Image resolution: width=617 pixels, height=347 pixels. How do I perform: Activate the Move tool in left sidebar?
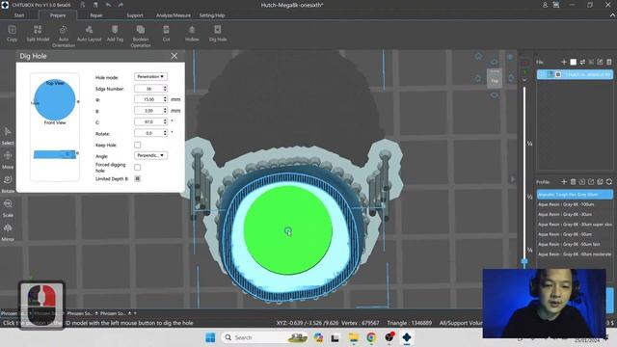pos(8,160)
